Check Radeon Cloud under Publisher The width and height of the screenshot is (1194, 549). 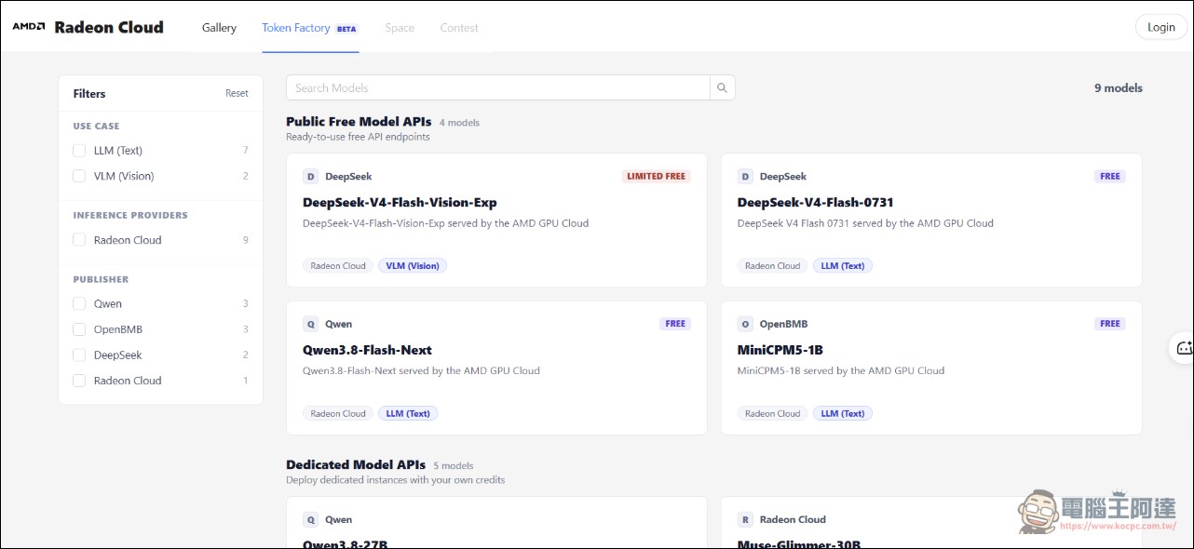79,381
